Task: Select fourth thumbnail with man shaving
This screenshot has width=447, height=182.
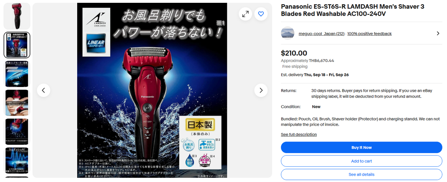Action: (17, 103)
